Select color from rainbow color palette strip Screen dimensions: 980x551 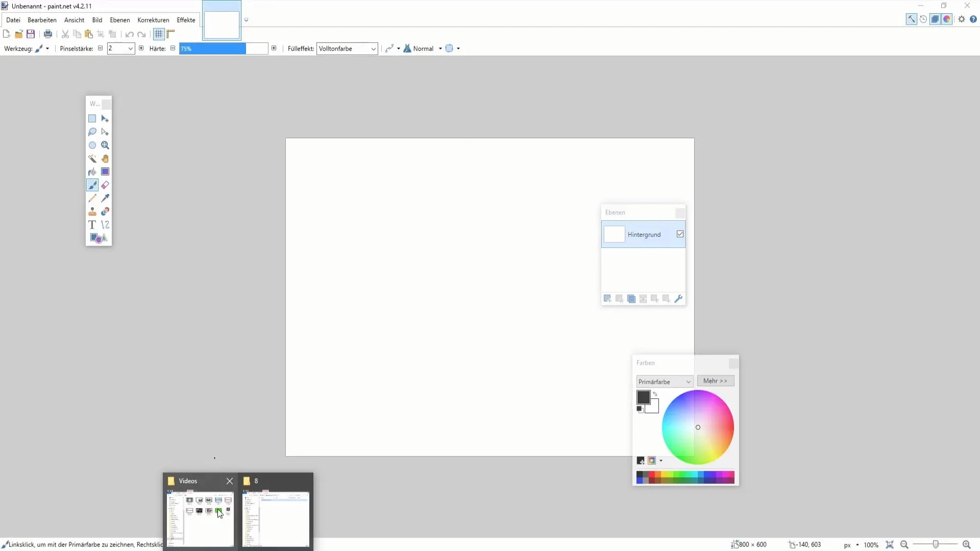click(x=685, y=477)
